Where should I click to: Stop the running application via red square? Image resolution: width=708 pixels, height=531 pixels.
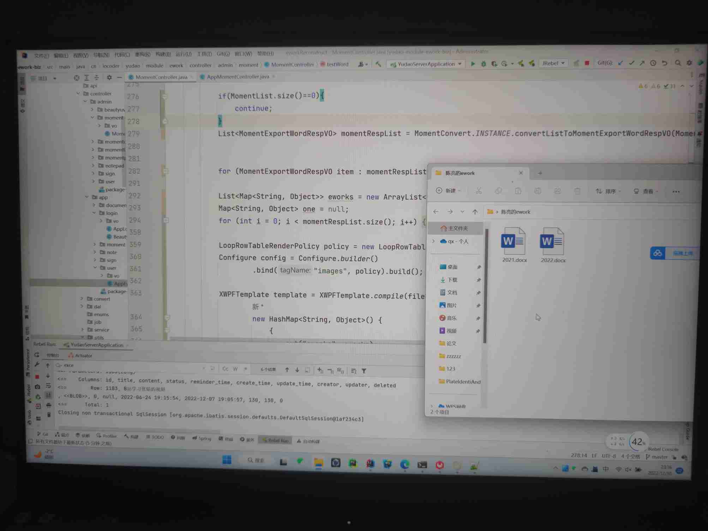coord(587,63)
